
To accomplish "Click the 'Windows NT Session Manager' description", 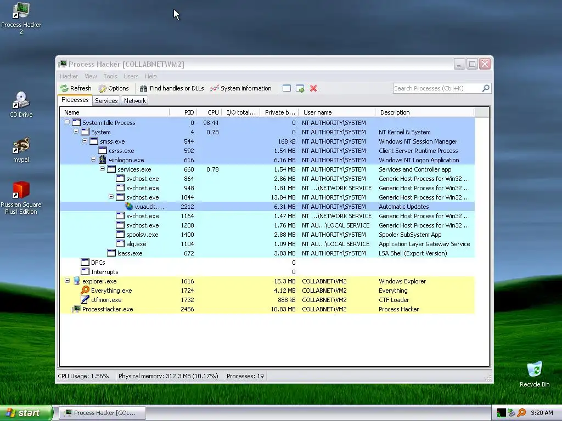I will (x=418, y=141).
